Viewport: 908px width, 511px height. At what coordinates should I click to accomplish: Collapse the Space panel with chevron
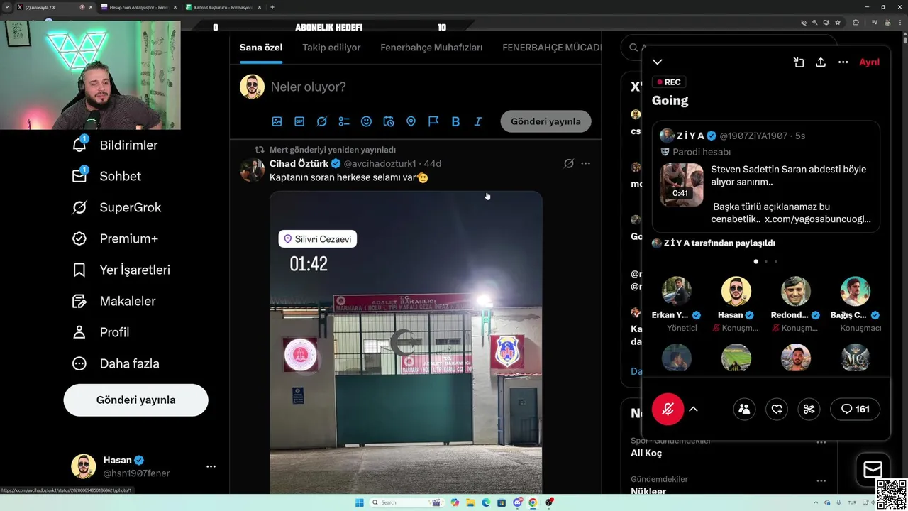(x=657, y=62)
